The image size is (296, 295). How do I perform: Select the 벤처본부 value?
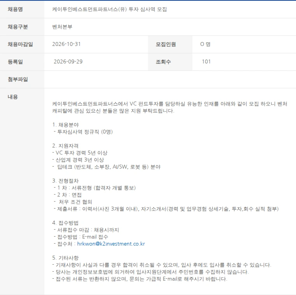pos(62,27)
